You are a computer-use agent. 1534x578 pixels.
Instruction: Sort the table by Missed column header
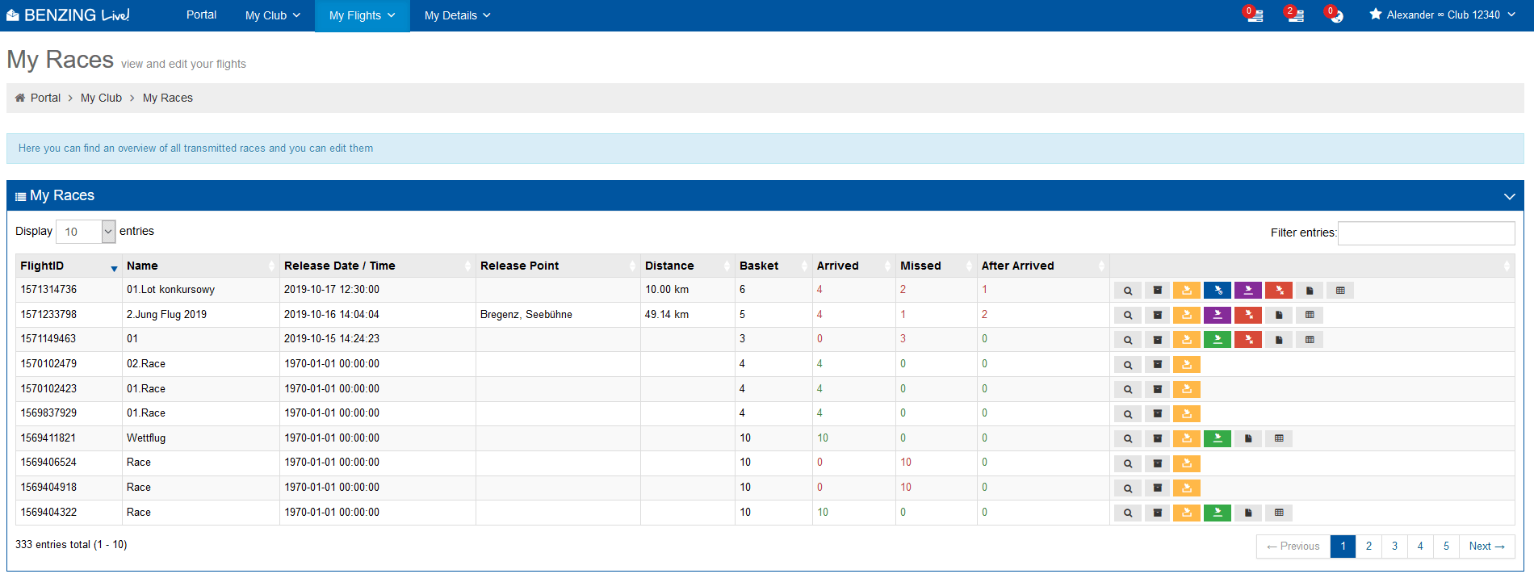coord(936,266)
